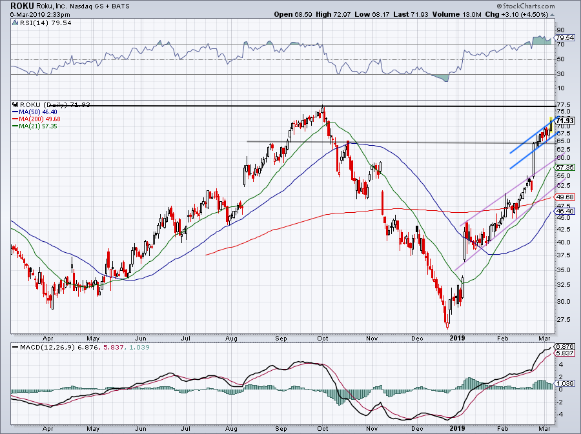The image size is (581, 434).
Task: Click the copyright symbol before StockCharts.com
Action: (499, 6)
